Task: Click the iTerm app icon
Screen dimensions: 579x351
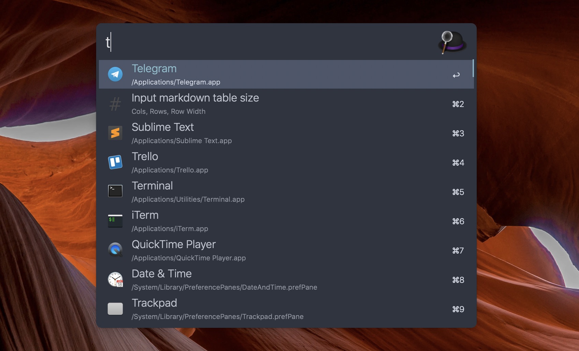Action: click(x=115, y=220)
